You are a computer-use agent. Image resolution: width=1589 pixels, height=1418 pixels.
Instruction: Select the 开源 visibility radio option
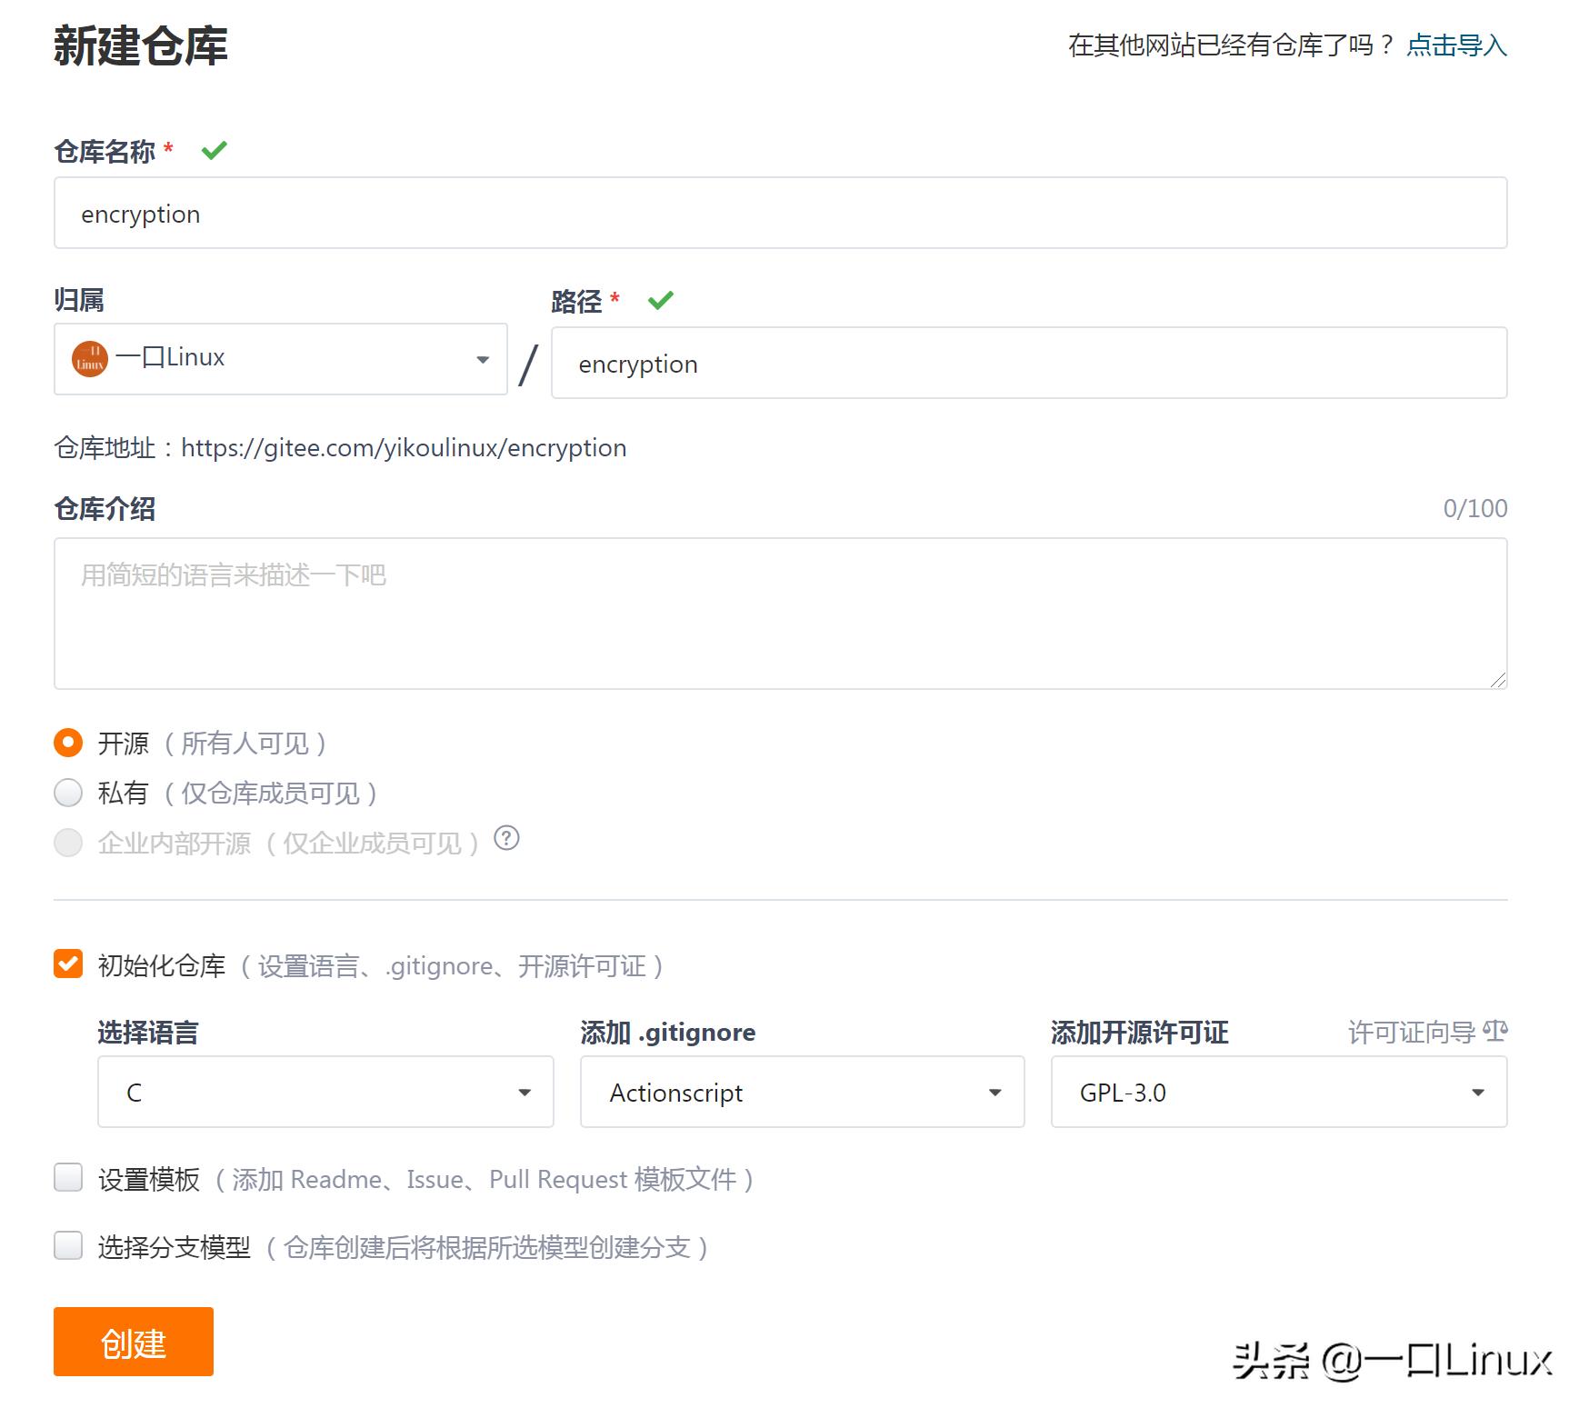click(x=68, y=743)
